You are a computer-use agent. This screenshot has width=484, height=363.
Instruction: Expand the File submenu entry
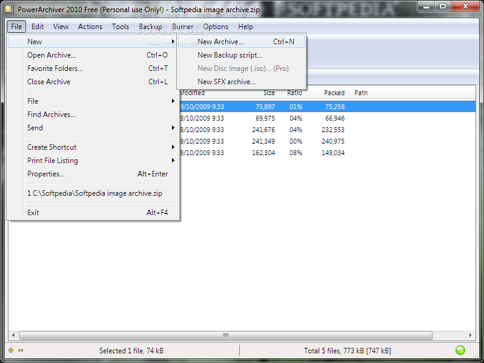coord(92,101)
